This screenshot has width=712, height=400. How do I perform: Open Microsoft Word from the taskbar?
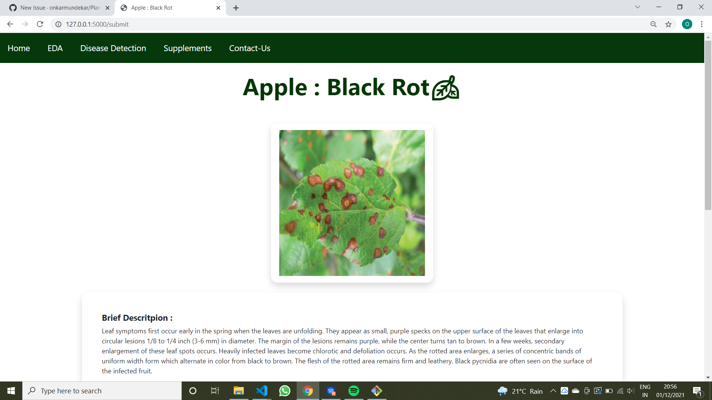click(331, 391)
